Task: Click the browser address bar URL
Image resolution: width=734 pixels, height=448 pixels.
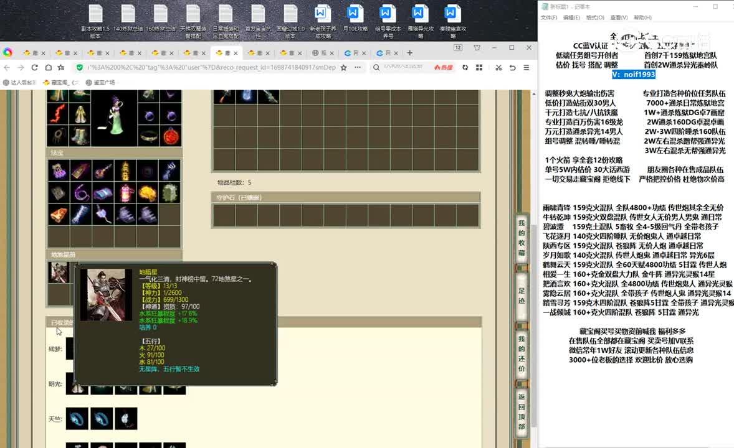Action: click(211, 67)
